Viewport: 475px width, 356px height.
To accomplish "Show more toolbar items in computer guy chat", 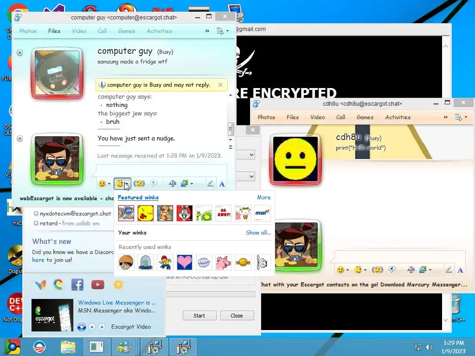I will [x=207, y=31].
